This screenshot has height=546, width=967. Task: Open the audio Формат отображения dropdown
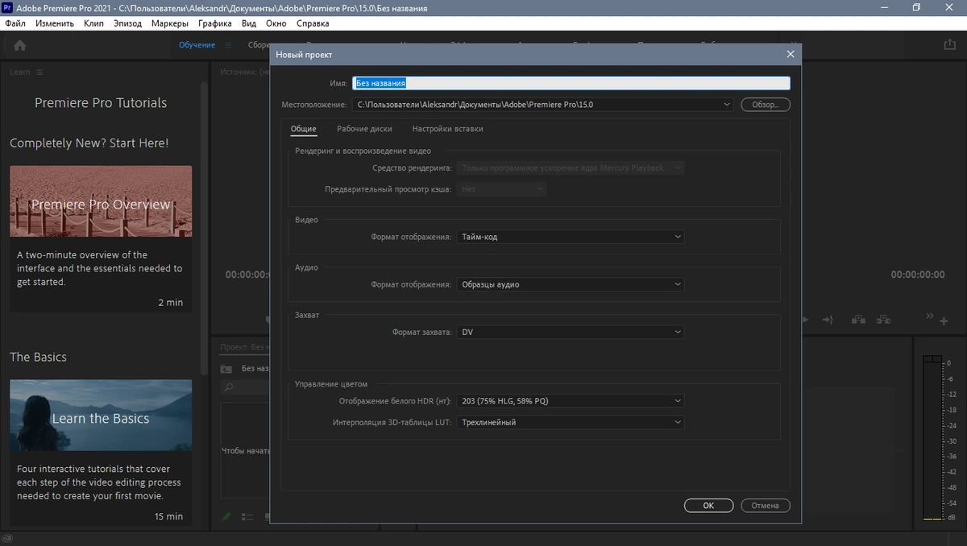pos(571,284)
